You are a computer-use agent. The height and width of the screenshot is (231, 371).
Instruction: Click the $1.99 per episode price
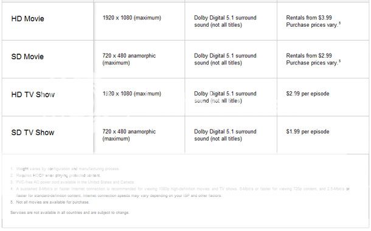308,131
